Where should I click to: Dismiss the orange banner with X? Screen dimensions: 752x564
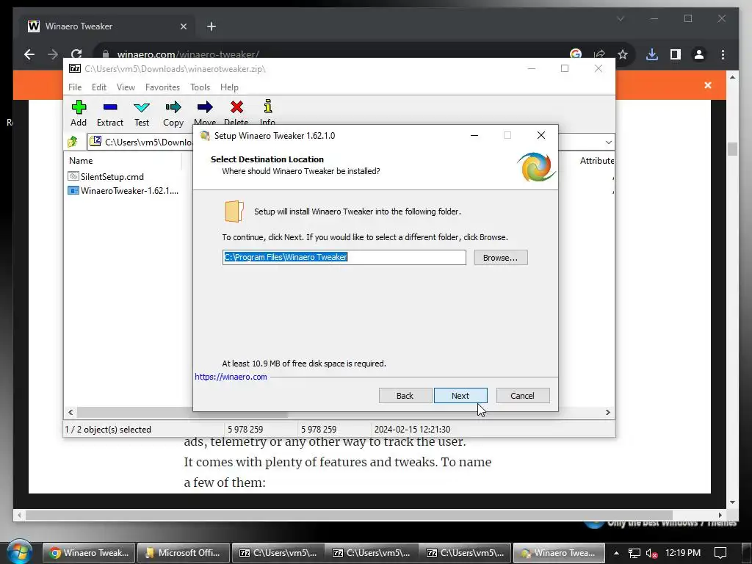click(x=708, y=85)
